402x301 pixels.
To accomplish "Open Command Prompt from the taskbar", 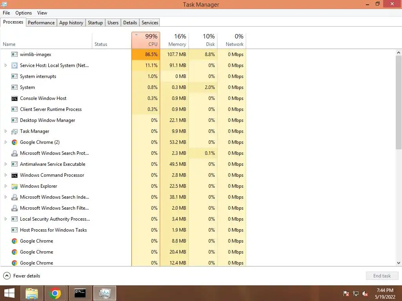I will point(80,293).
